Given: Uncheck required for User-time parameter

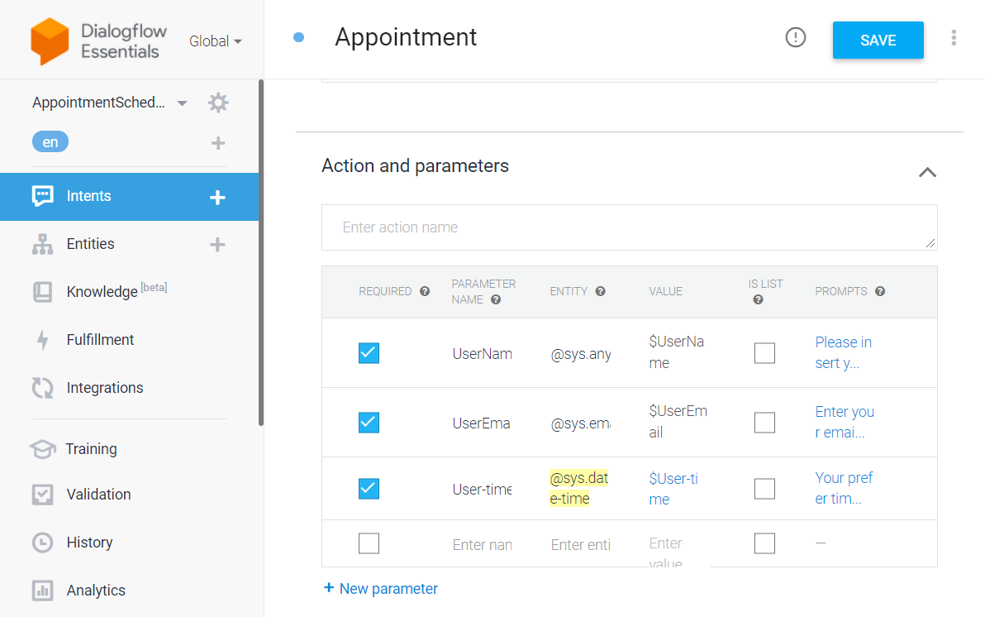Looking at the screenshot, I should 369,489.
